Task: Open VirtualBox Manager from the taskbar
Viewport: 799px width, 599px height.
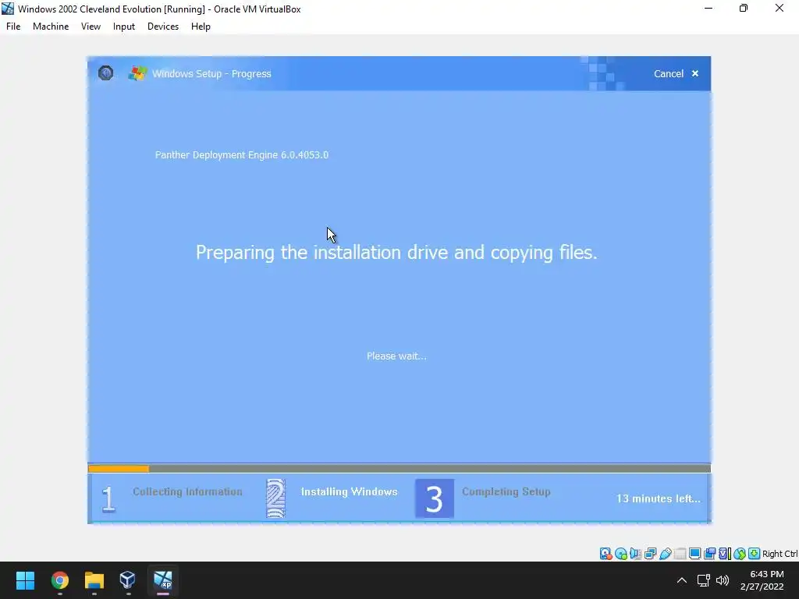Action: click(x=127, y=580)
